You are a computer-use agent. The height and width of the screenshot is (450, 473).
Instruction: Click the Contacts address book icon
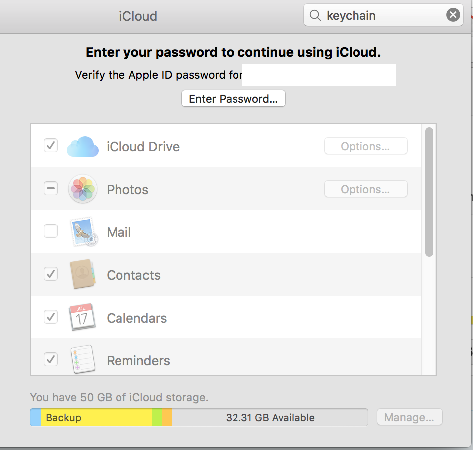coord(83,275)
